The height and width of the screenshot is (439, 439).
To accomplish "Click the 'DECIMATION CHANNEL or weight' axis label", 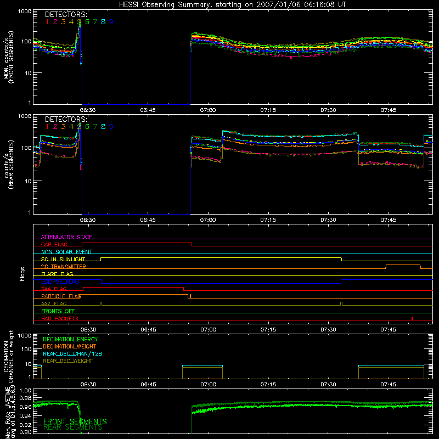I will click(x=8, y=356).
